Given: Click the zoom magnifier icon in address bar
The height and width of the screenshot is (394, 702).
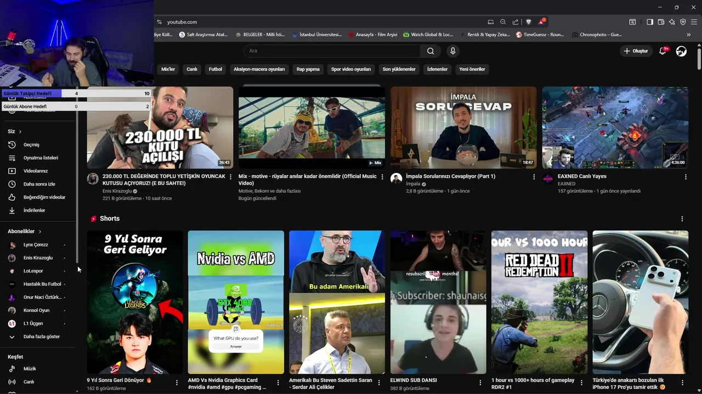Looking at the screenshot, I should tap(503, 22).
